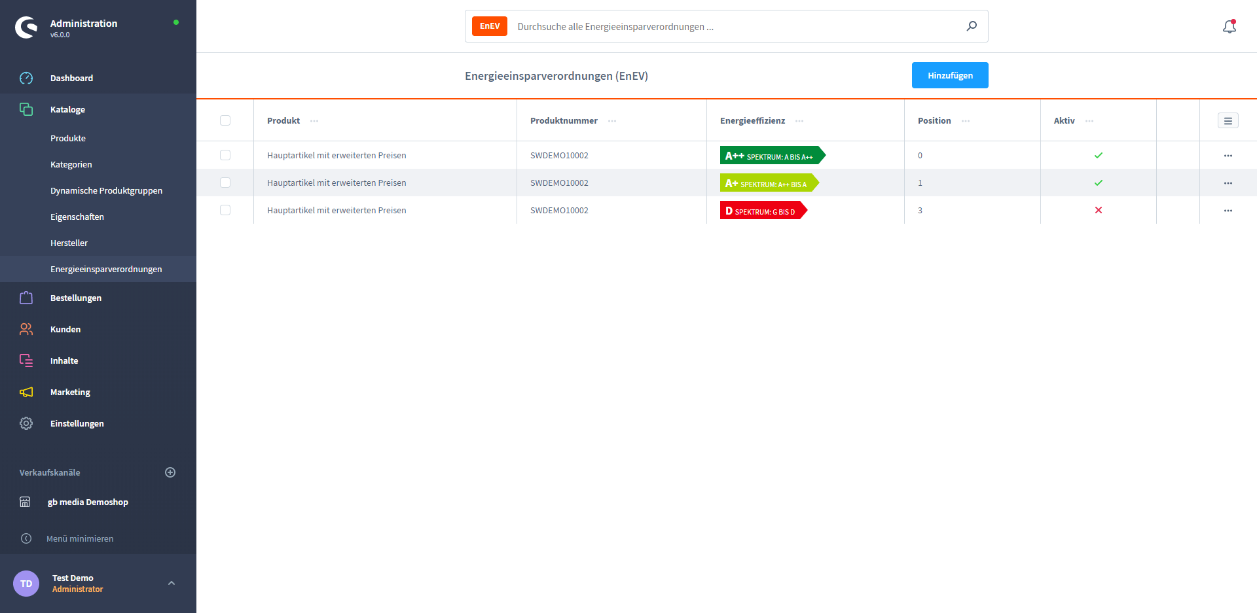Click the gb media Demoshop storefront icon

[25, 502]
